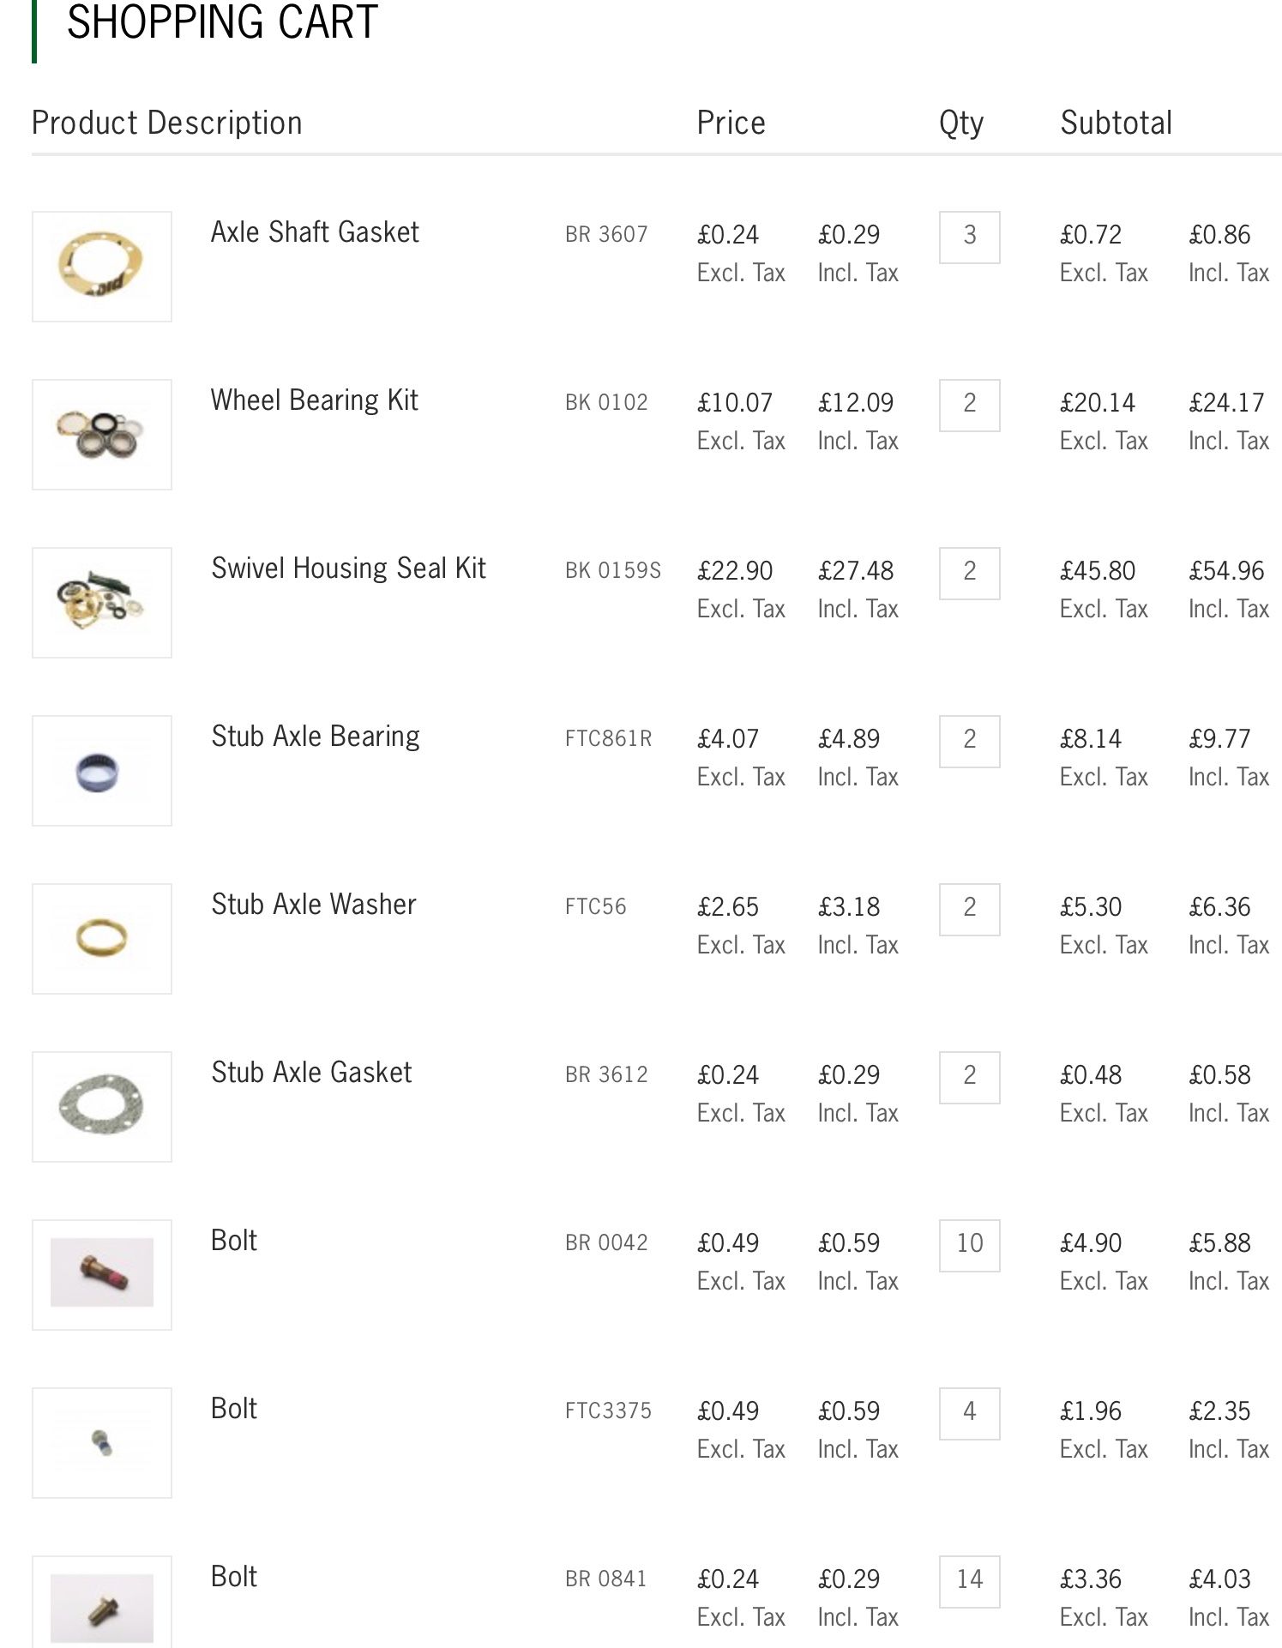Viewport: 1282px width, 1648px height.
Task: Select the BR 0042 Bolt quantity field
Action: [970, 1246]
